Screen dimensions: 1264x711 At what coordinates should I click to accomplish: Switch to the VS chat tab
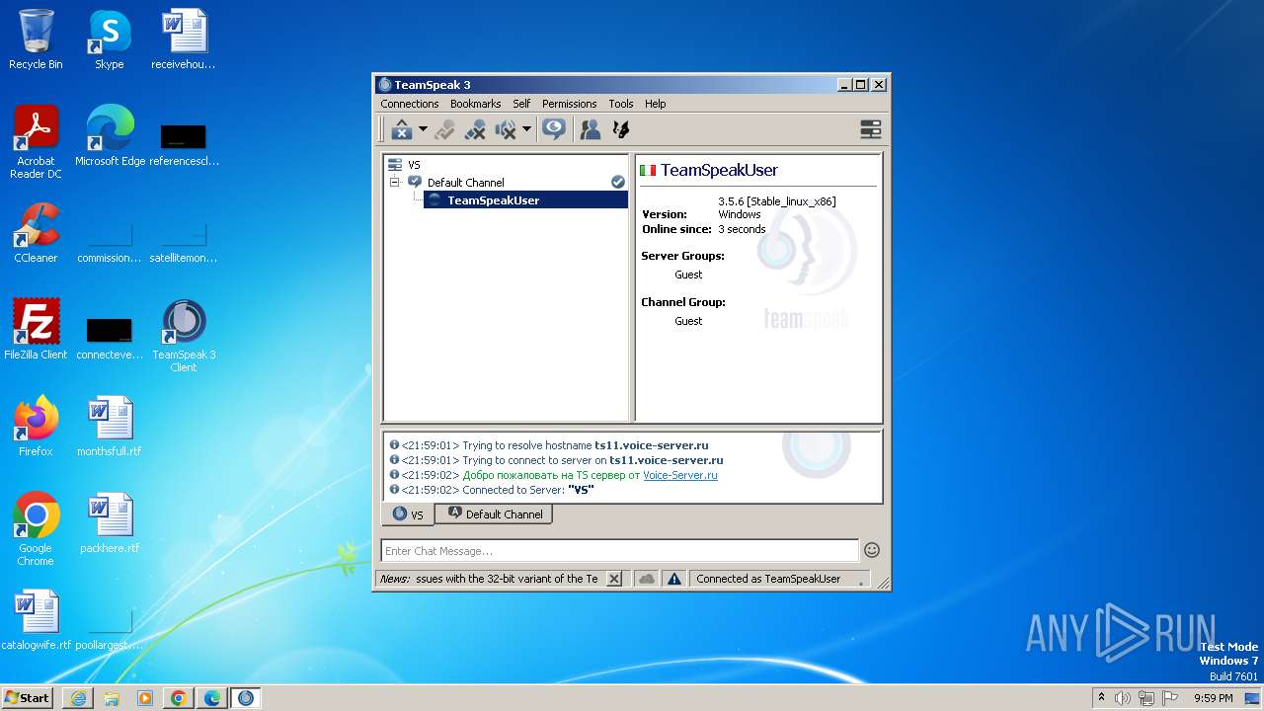(408, 514)
